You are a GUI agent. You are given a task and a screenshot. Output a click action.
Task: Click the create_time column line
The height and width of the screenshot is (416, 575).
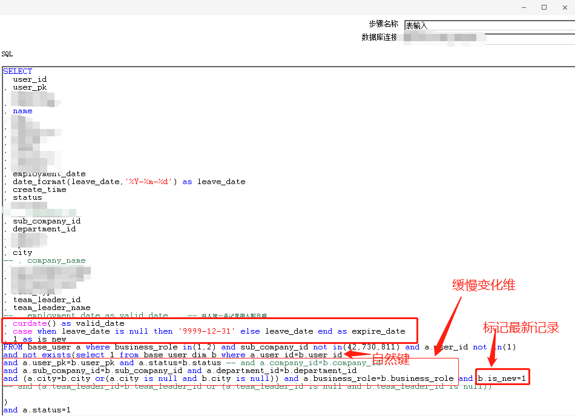39,190
